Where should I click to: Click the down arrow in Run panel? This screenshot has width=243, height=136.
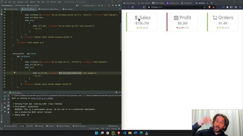pyautogui.click(x=8, y=99)
